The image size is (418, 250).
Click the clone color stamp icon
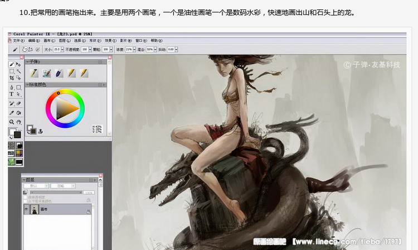point(40,131)
